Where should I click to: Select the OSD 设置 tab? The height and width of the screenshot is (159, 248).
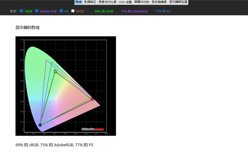125,2
